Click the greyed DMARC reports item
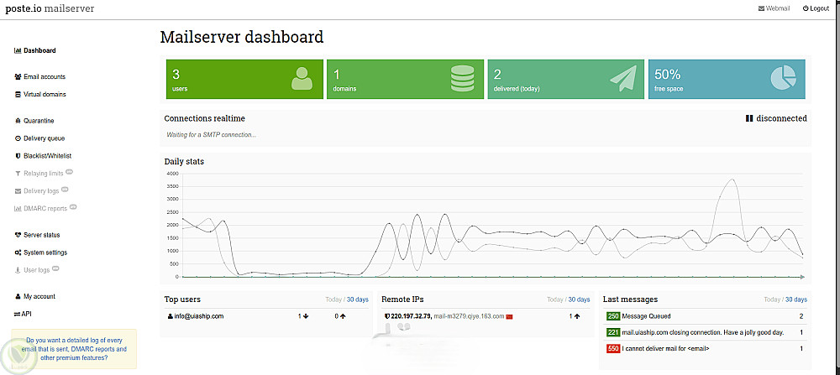 point(41,209)
